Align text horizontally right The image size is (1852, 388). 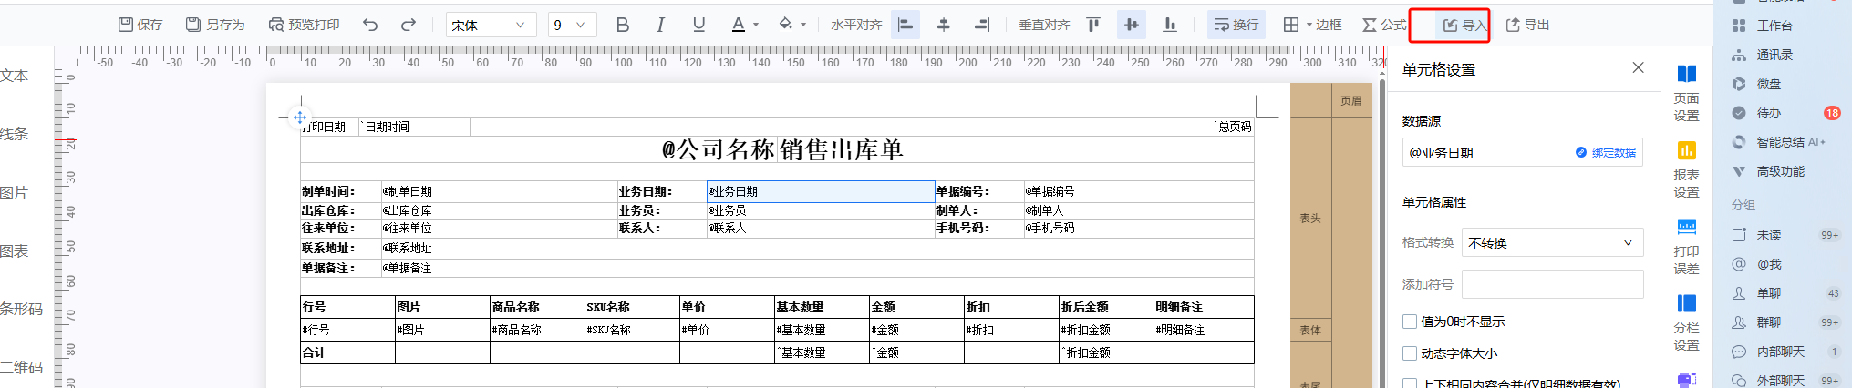click(x=981, y=25)
